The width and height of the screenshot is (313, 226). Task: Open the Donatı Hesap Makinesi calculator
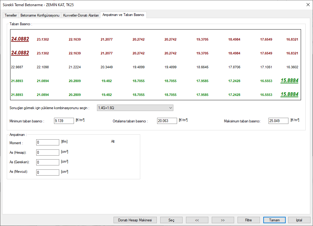click(135, 220)
